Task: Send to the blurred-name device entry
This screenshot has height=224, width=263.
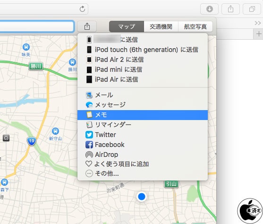Action: click(x=143, y=40)
